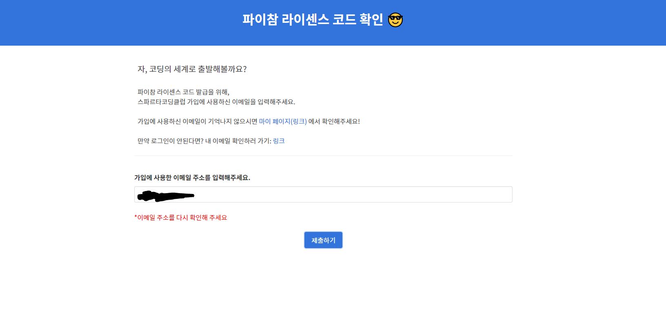Click the sunglasses emoji in the header

click(395, 20)
